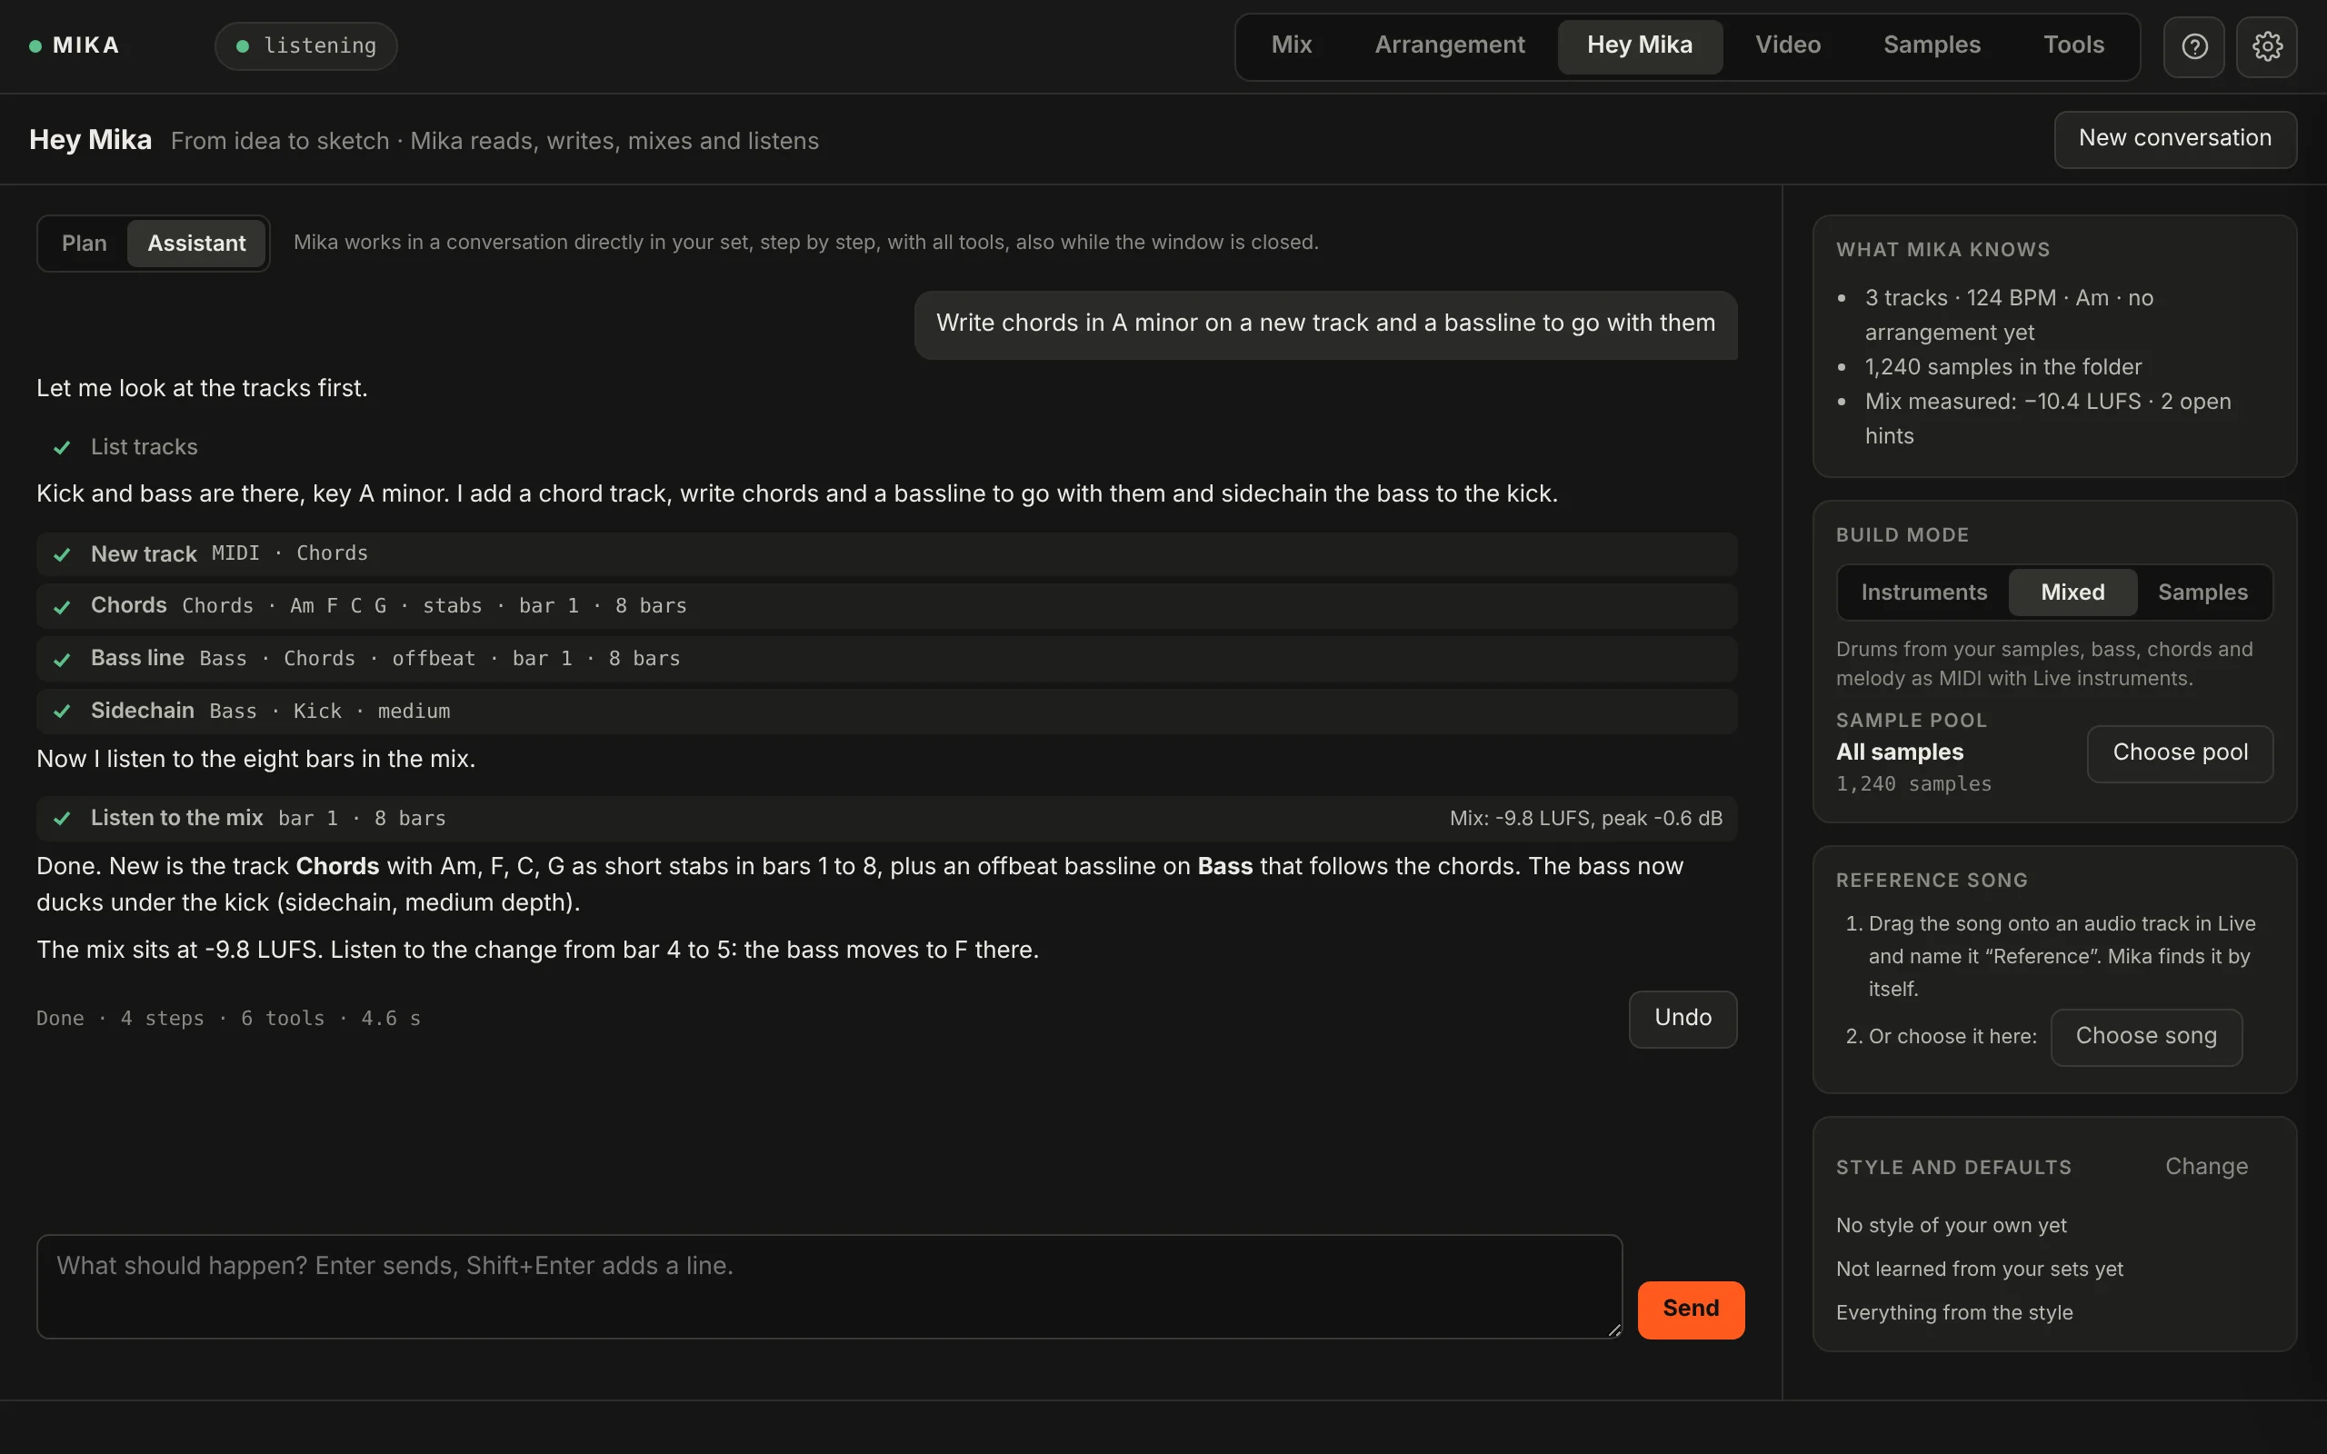Click 'Everything from the style' text
Viewport: 2327px width, 1454px height.
[1954, 1312]
